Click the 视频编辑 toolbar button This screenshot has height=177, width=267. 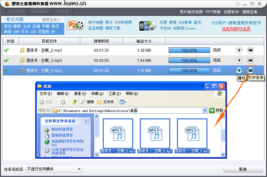click(x=40, y=12)
